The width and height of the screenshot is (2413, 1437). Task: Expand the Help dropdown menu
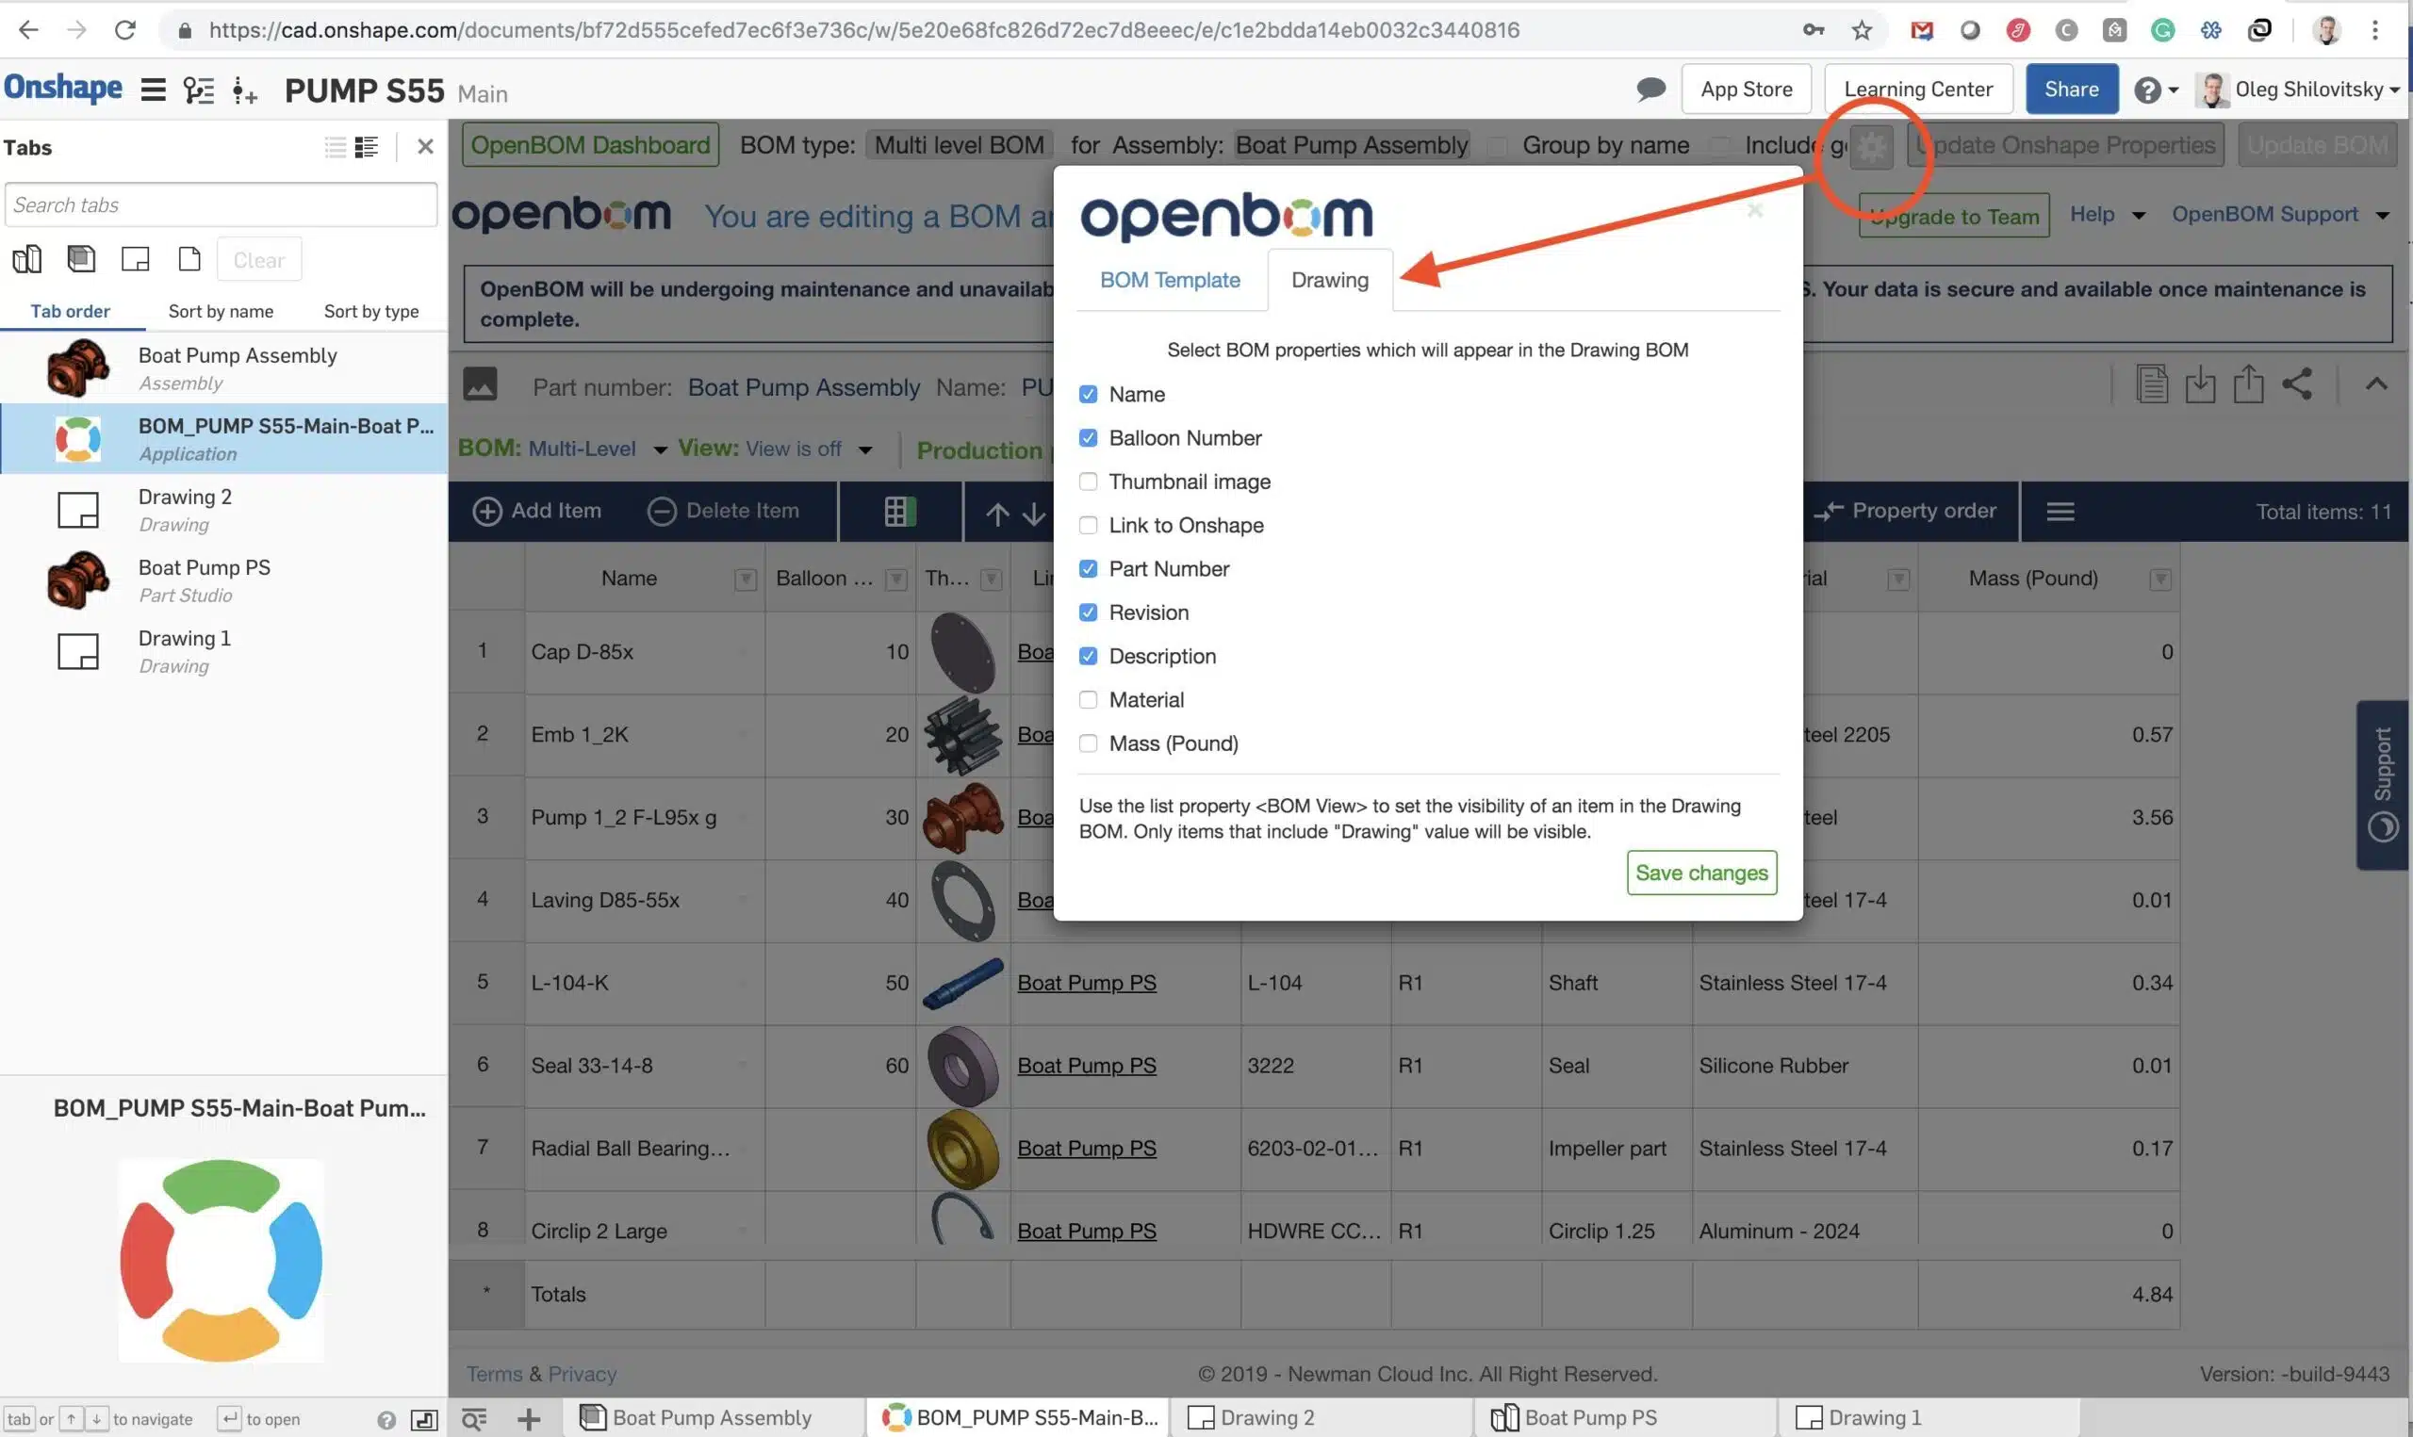pos(2108,214)
